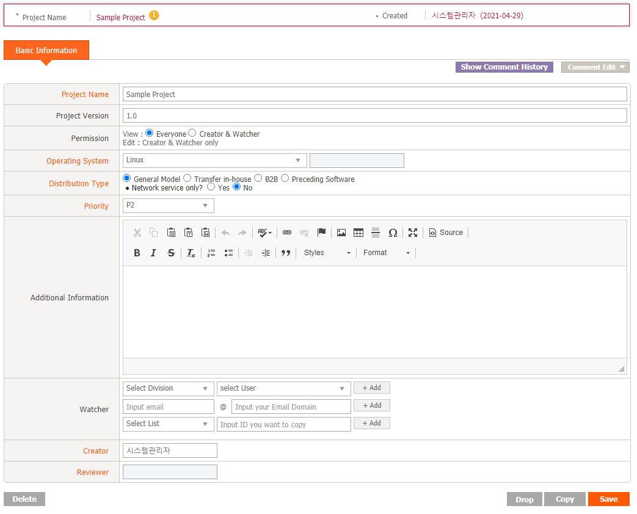
Task: Insert a bulleted list
Action: tap(228, 253)
